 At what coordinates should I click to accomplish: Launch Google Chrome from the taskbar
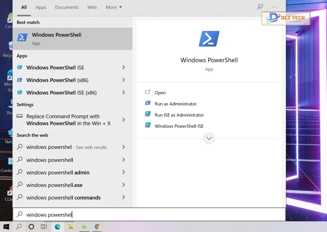click(97, 227)
